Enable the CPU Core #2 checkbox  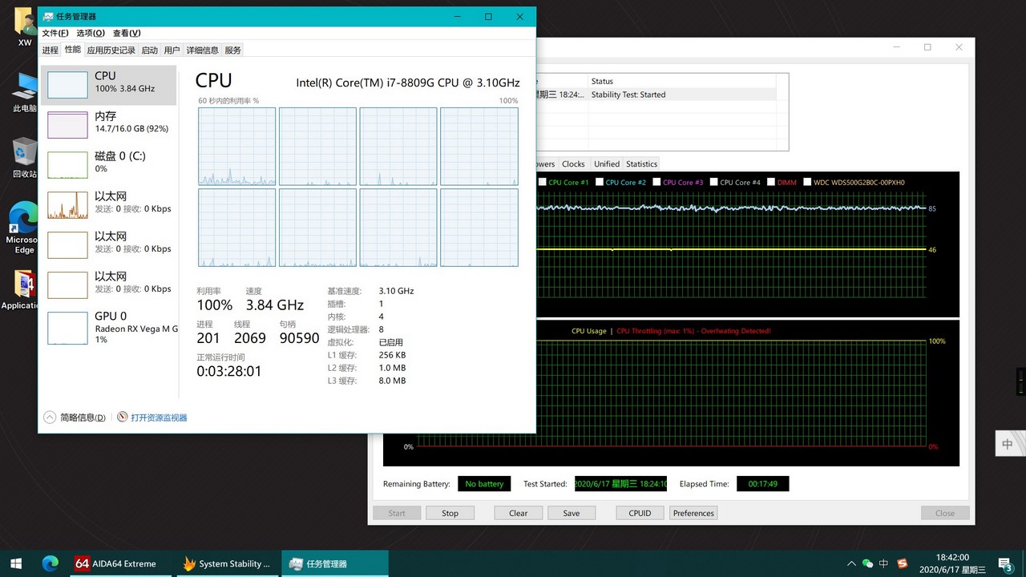pos(600,183)
